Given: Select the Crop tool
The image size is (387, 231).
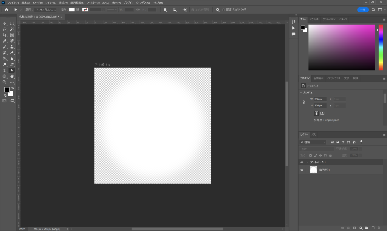Looking at the screenshot, I should coord(5,35).
